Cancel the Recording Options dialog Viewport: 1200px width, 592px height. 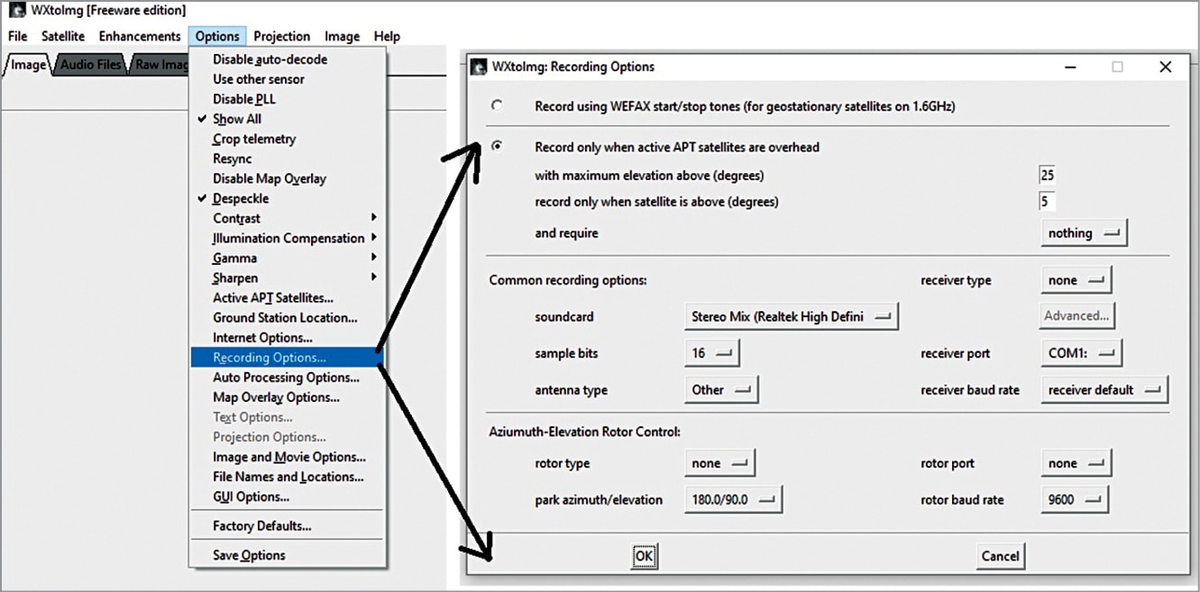(x=1000, y=556)
